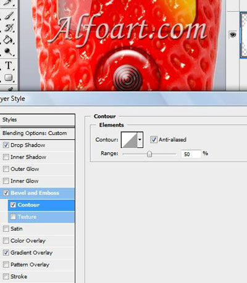Select the Inner Shadow style label

[28, 157]
